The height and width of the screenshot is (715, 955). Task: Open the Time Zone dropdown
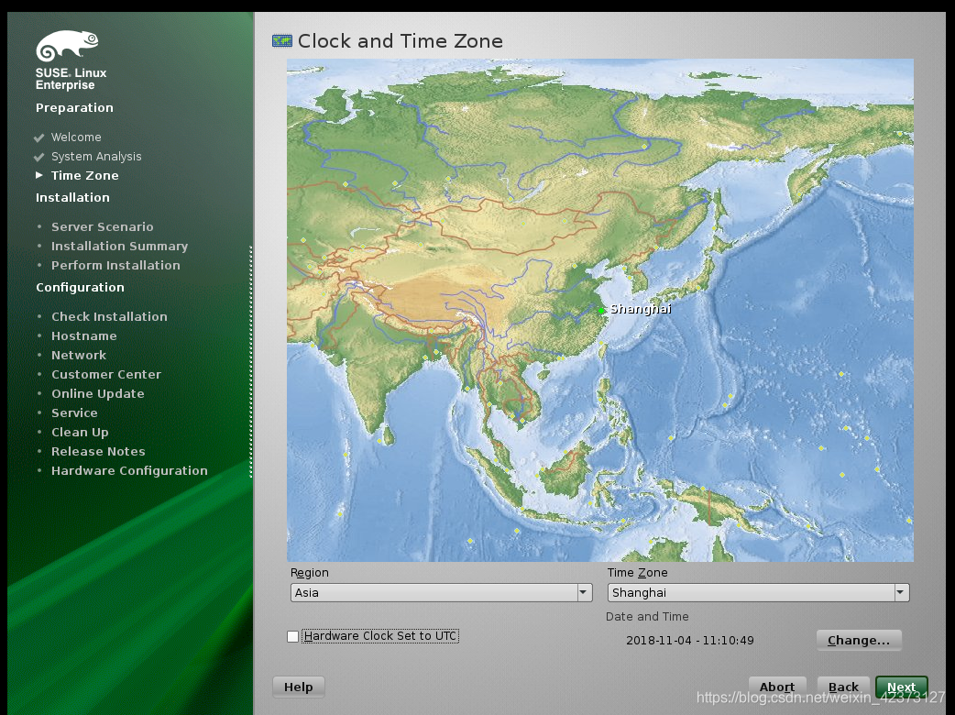(x=758, y=592)
